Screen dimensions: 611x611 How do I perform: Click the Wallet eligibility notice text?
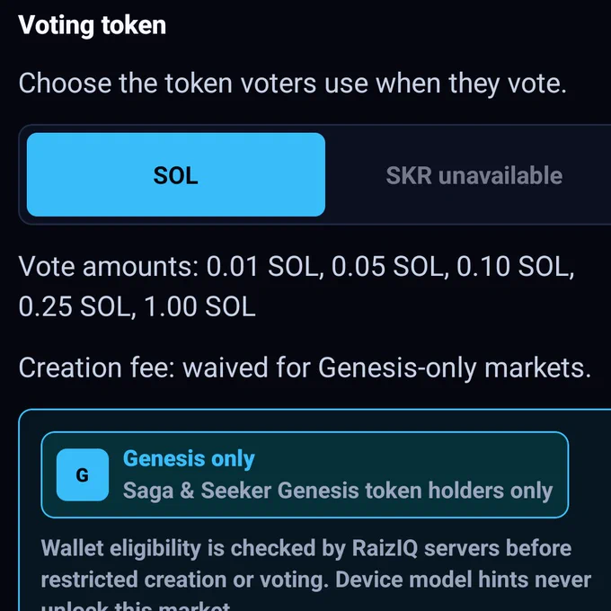point(316,575)
